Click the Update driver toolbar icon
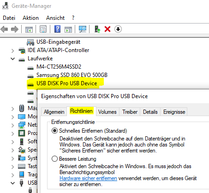Viewport: 209px width, 193px height. pyautogui.click(x=97, y=29)
